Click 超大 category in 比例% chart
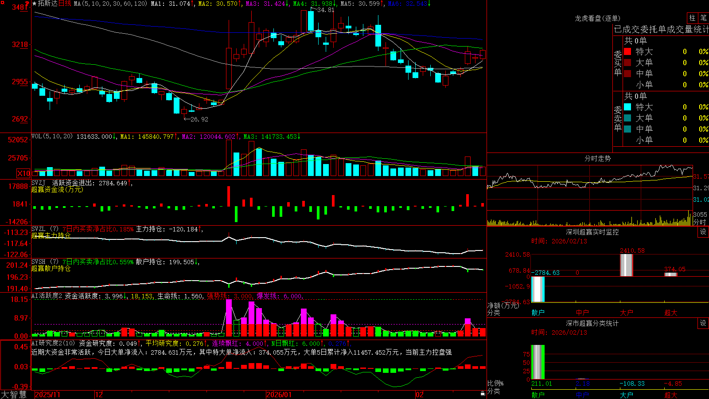The image size is (709, 399). pos(671,395)
